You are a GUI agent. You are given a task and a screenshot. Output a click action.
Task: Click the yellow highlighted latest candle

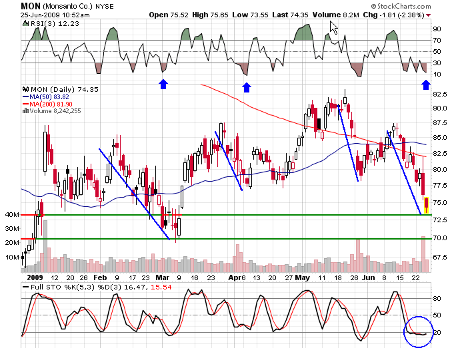426,204
